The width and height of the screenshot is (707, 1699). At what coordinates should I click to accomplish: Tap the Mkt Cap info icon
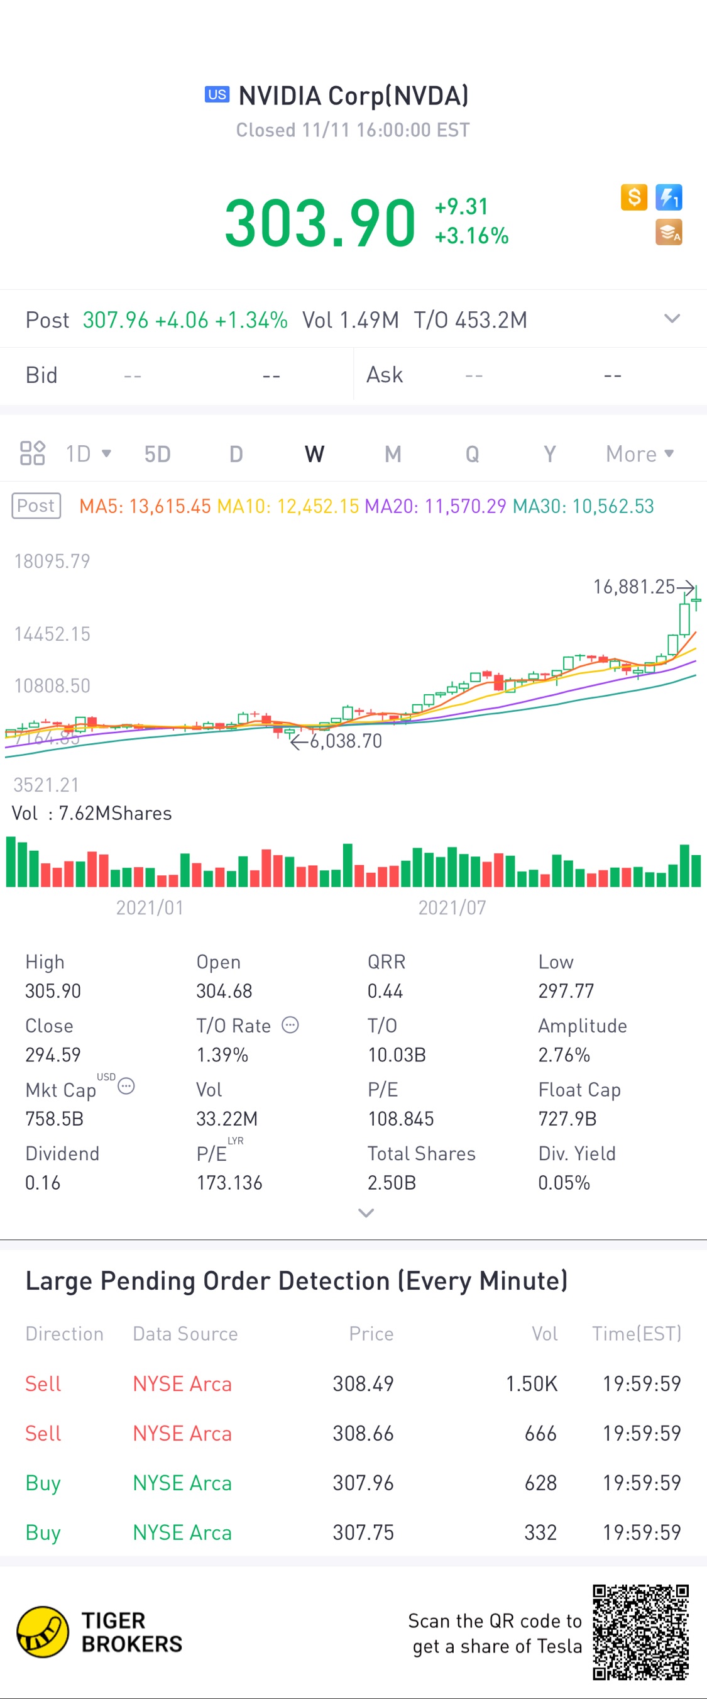click(126, 1086)
